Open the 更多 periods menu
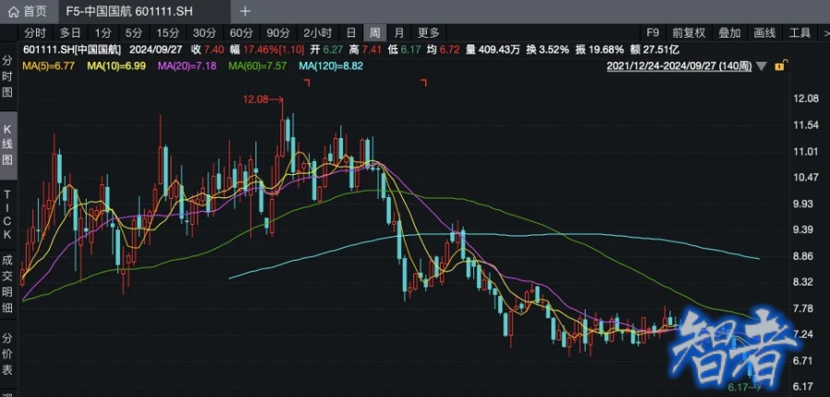 pos(429,33)
